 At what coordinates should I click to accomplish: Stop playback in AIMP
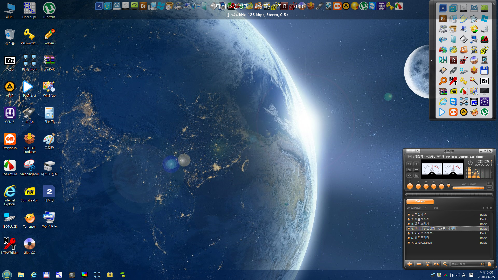(426, 186)
